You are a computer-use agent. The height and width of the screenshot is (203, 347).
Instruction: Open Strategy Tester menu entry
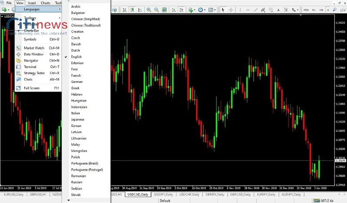point(38,73)
